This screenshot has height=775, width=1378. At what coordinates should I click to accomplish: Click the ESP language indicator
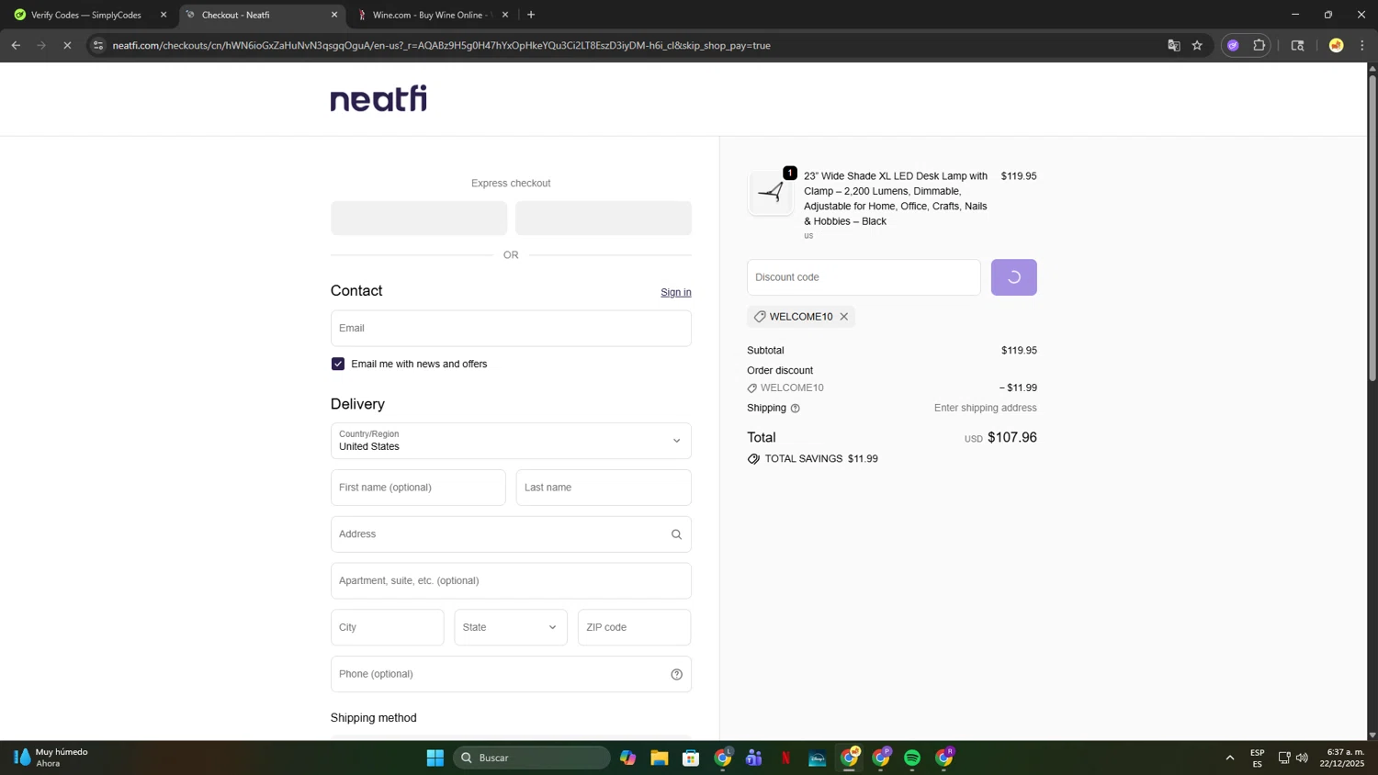1257,758
